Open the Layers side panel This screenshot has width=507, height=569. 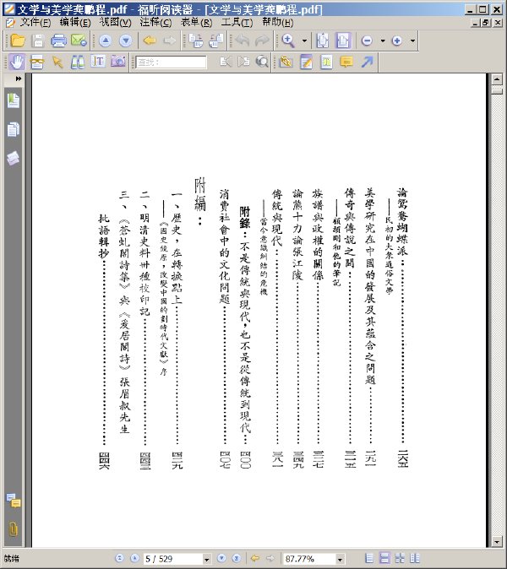pos(13,158)
